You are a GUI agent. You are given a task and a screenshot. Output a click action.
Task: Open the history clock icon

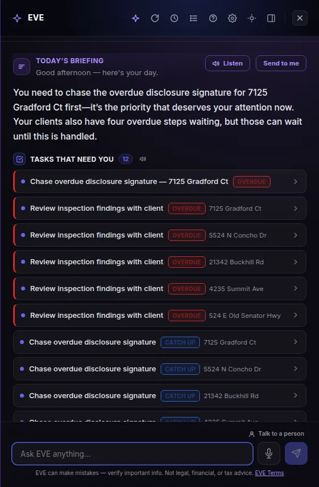[x=174, y=18]
